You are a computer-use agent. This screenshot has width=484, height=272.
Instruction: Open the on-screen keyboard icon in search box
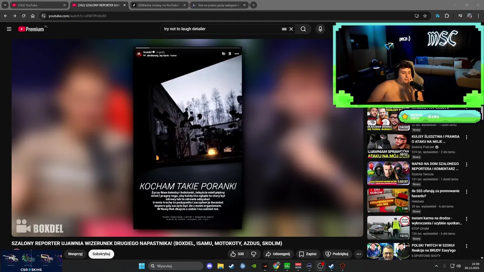tap(284, 29)
